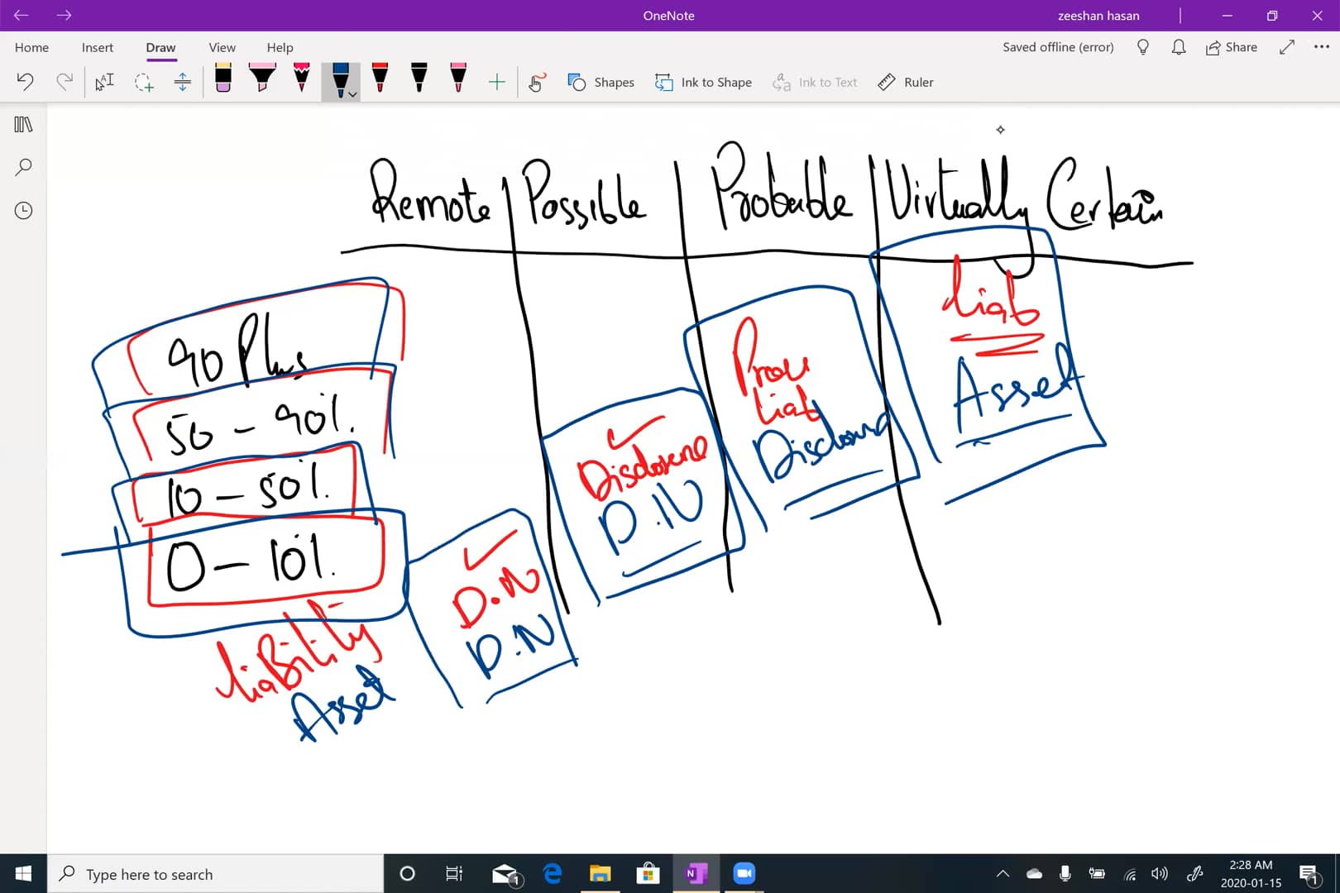1340x893 pixels.
Task: Select the red pen
Action: [380, 78]
